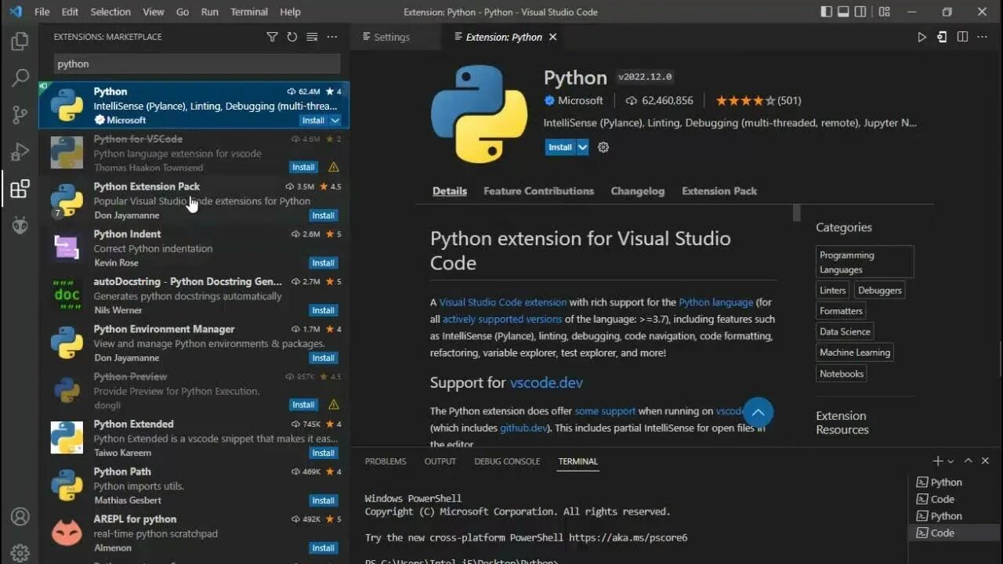Close the Extension: Python tab

pos(553,37)
